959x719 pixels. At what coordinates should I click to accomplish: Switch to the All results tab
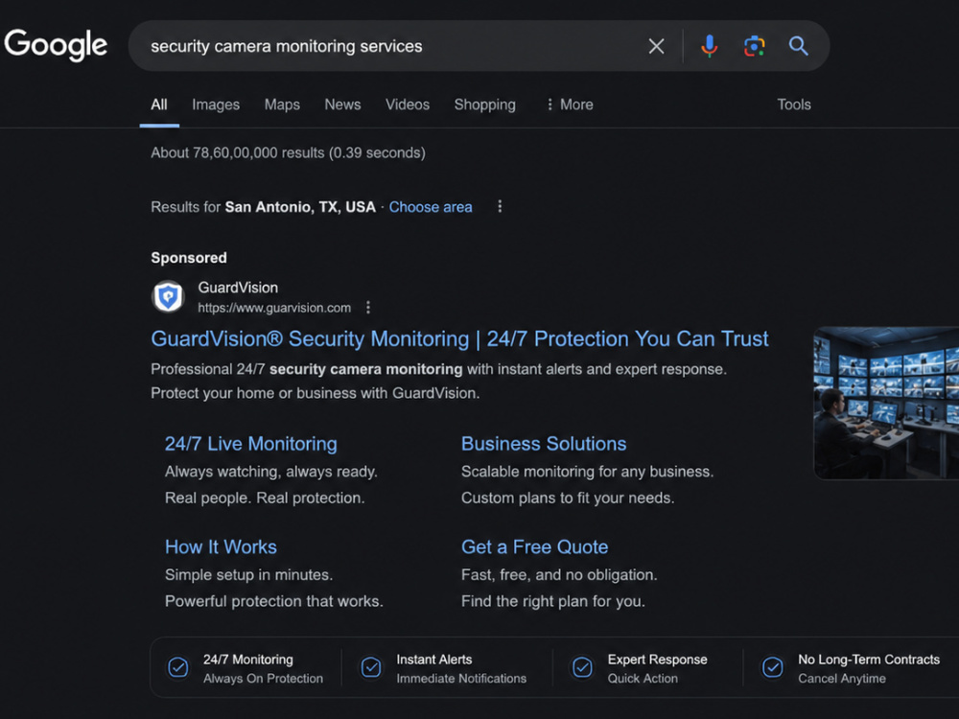coord(159,104)
